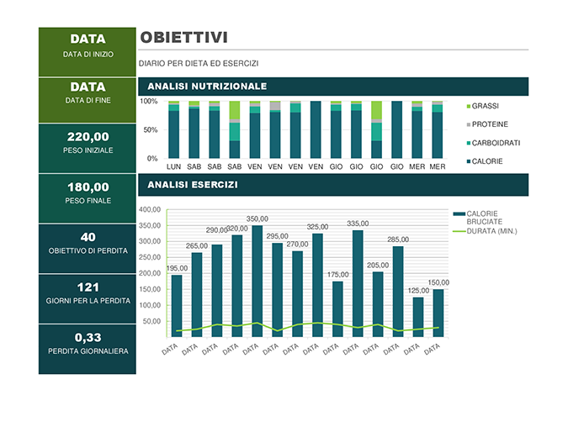Select the 350,00 exercise bar
This screenshot has height=437, width=568.
tap(257, 281)
